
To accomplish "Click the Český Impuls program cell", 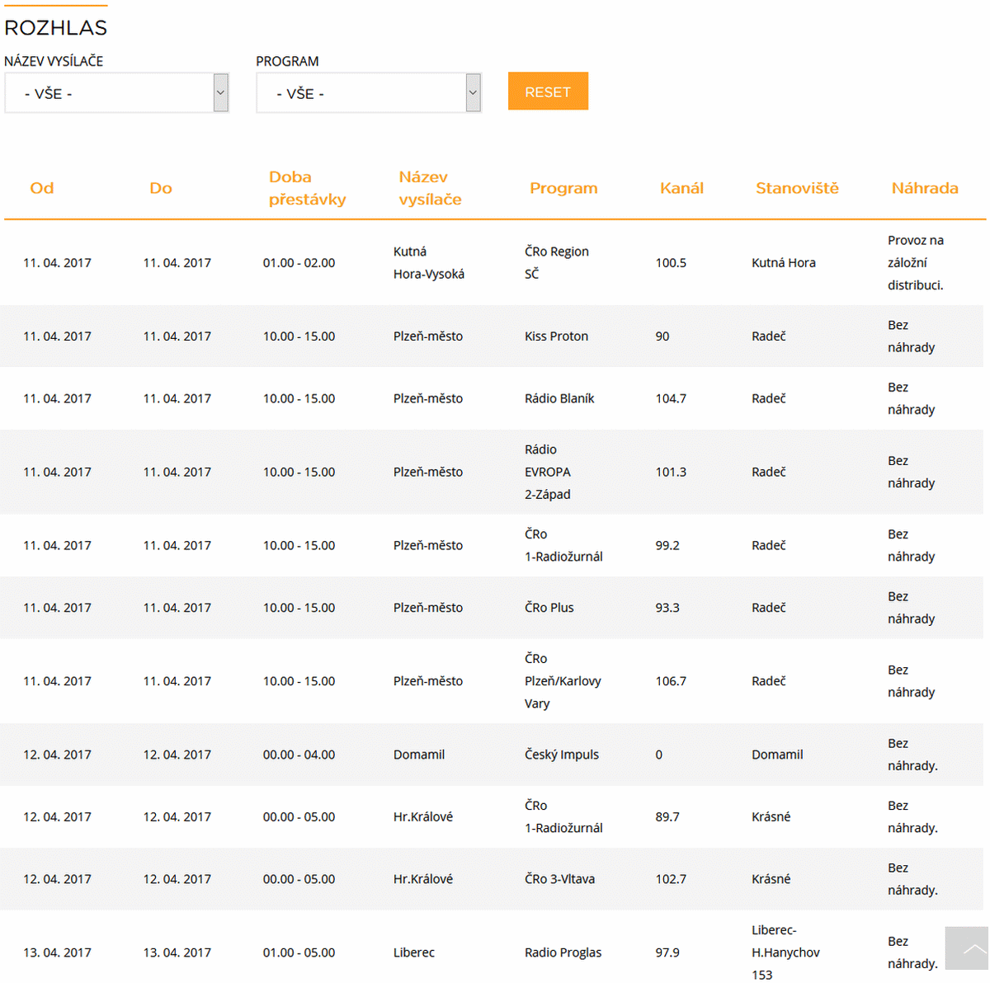I will point(562,755).
